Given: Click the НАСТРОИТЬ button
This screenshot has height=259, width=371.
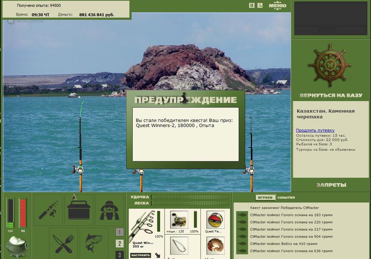Looking at the screenshot, I should click(141, 255).
